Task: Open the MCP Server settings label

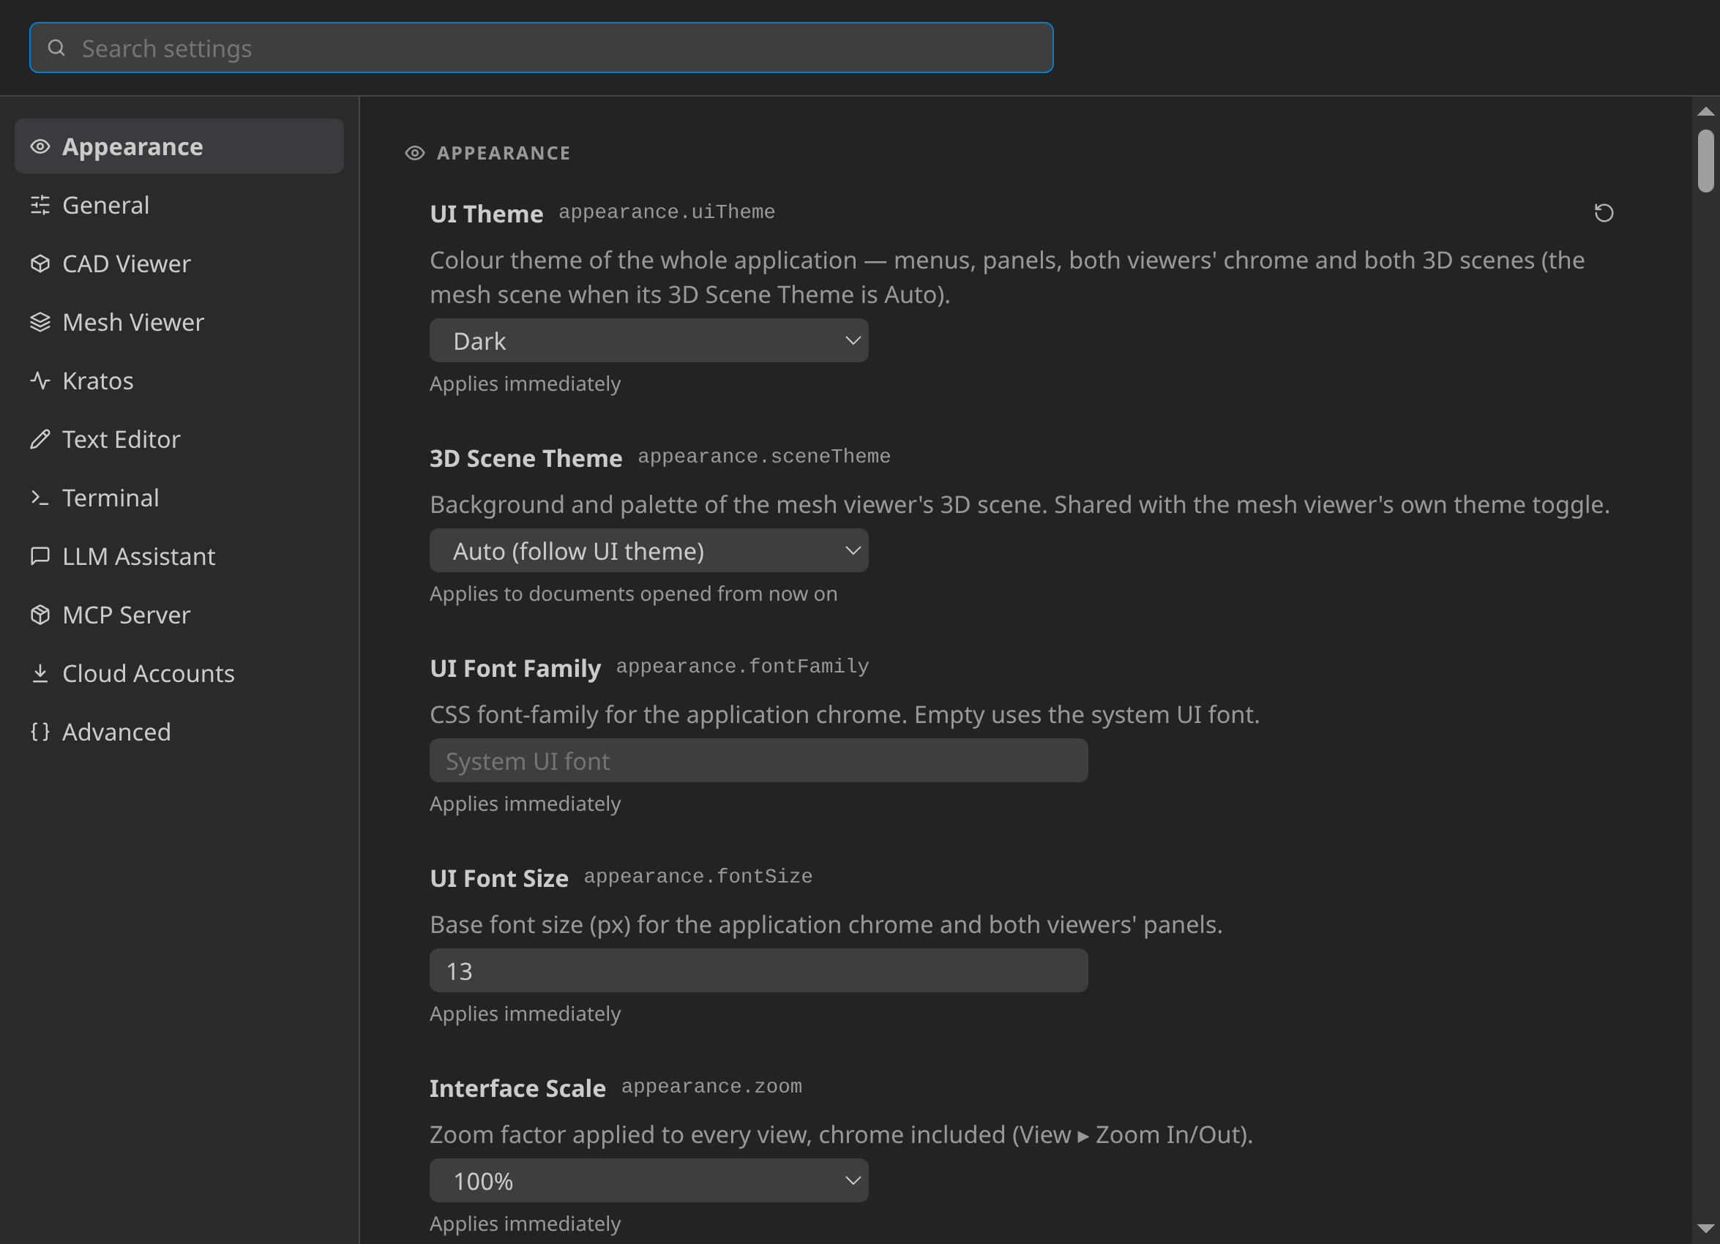Action: point(126,615)
